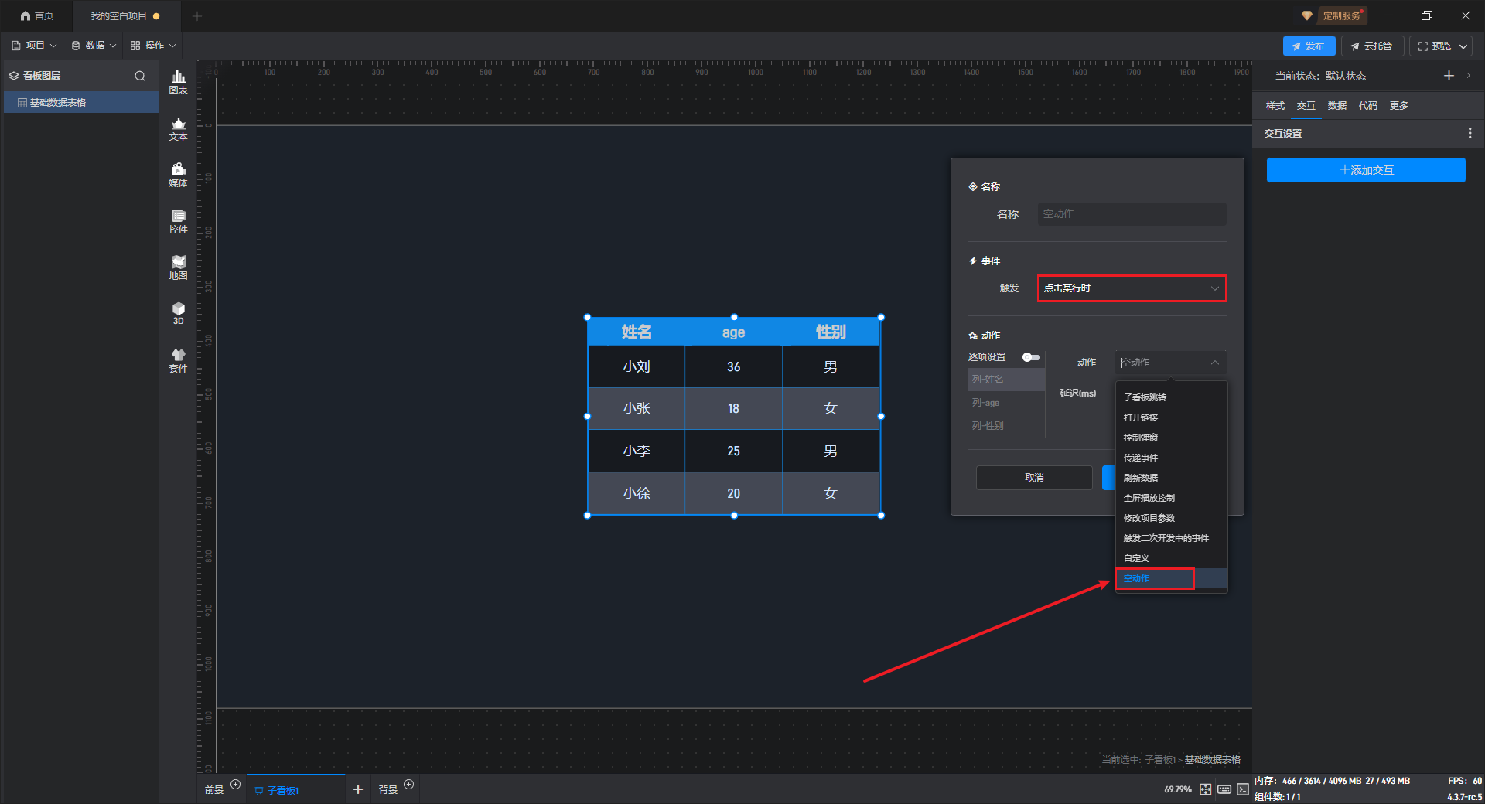The width and height of the screenshot is (1485, 804).
Task: Switch to the 交互 tab
Action: coord(1306,106)
